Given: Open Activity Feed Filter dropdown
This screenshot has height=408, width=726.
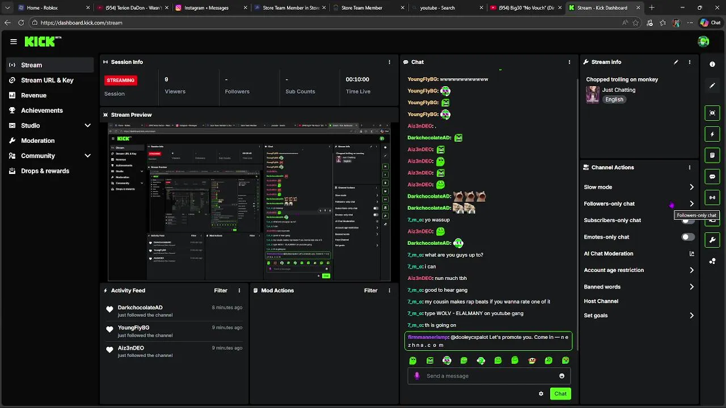Looking at the screenshot, I should 221,290.
